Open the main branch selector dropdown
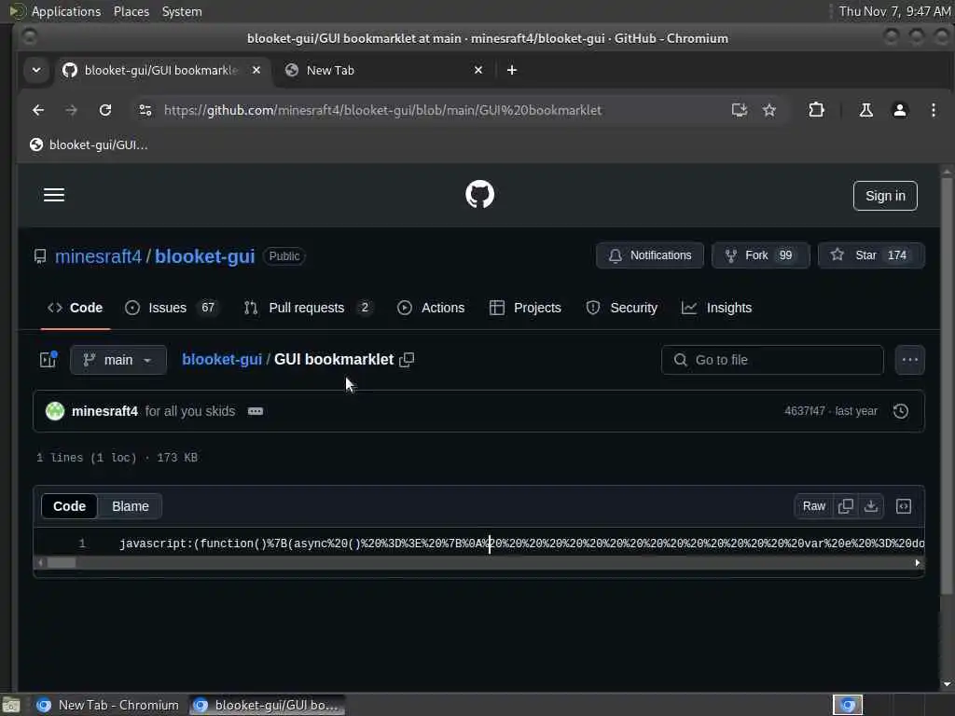Image resolution: width=955 pixels, height=716 pixels. 118,360
